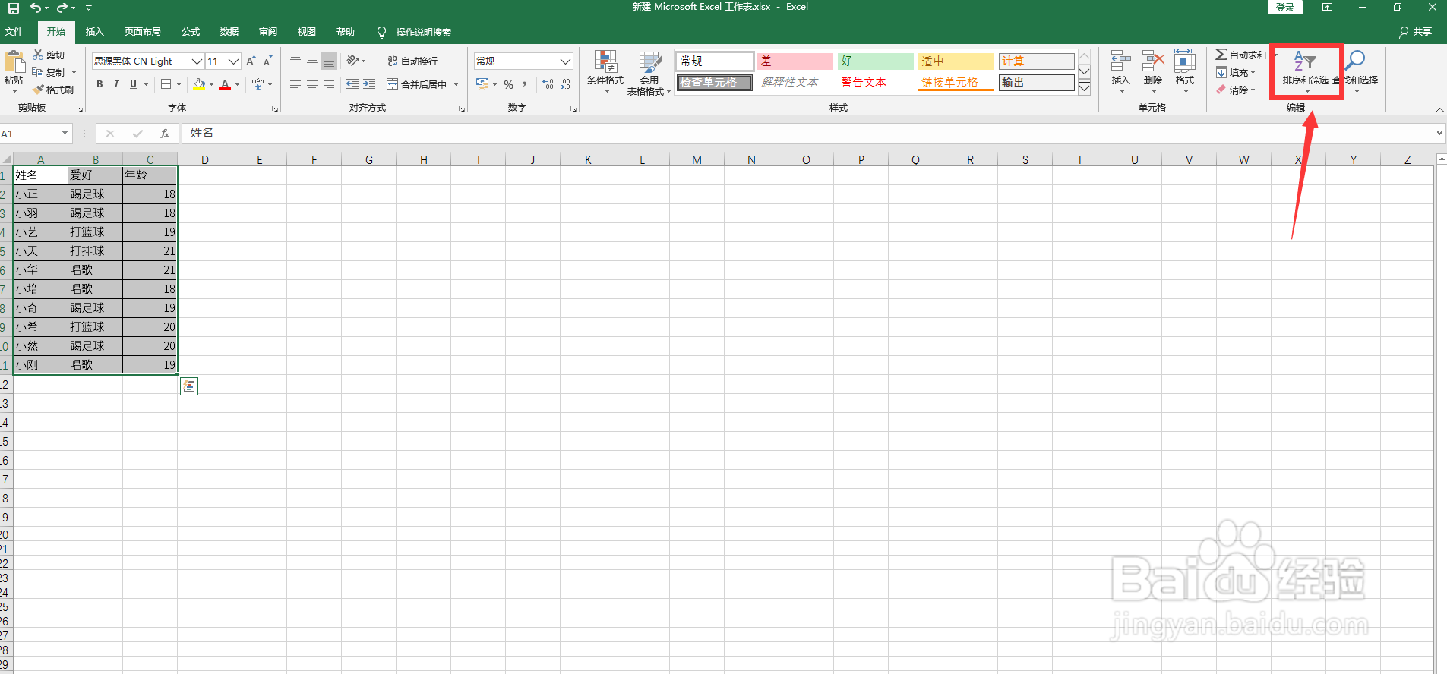Expand Merge and Center 合并后居中 arrow
The width and height of the screenshot is (1447, 674).
coord(457,84)
